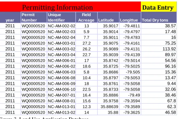Select field acreage cell 22.5
The width and height of the screenshot is (179, 119).
tap(86, 89)
